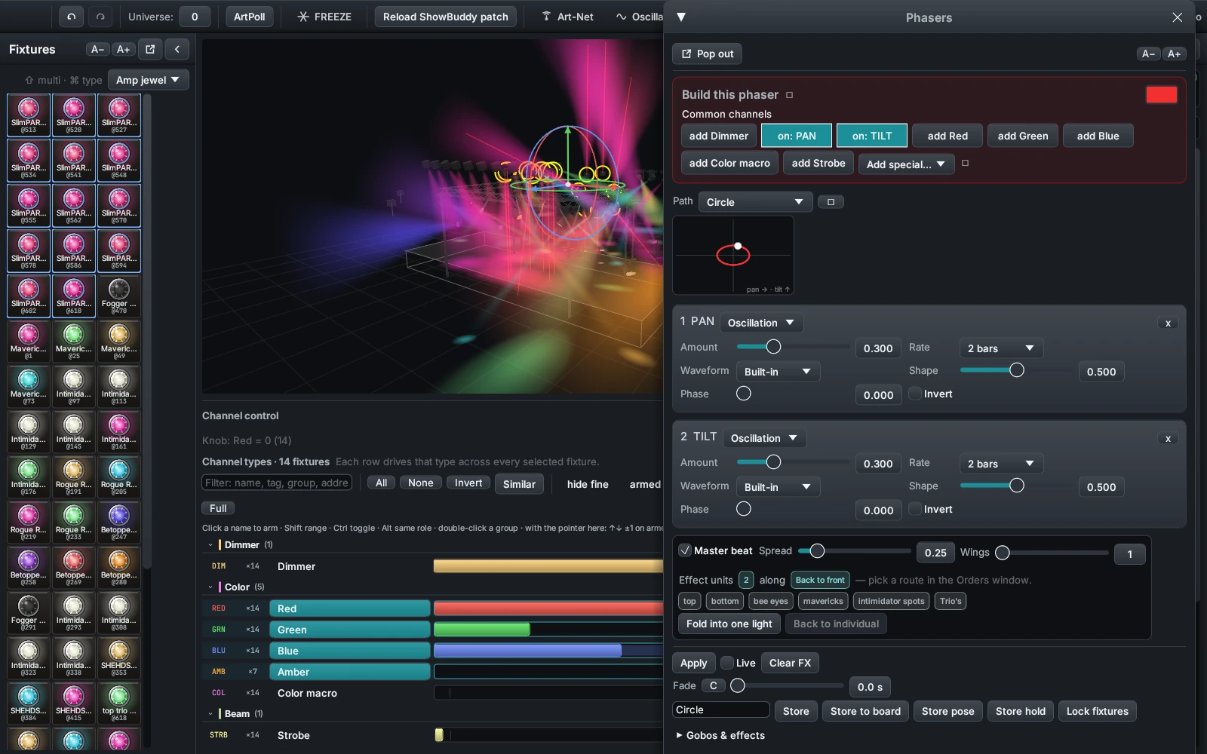1207x754 pixels.
Task: Select the Maverick fixture at address 25
Action: 74,342
